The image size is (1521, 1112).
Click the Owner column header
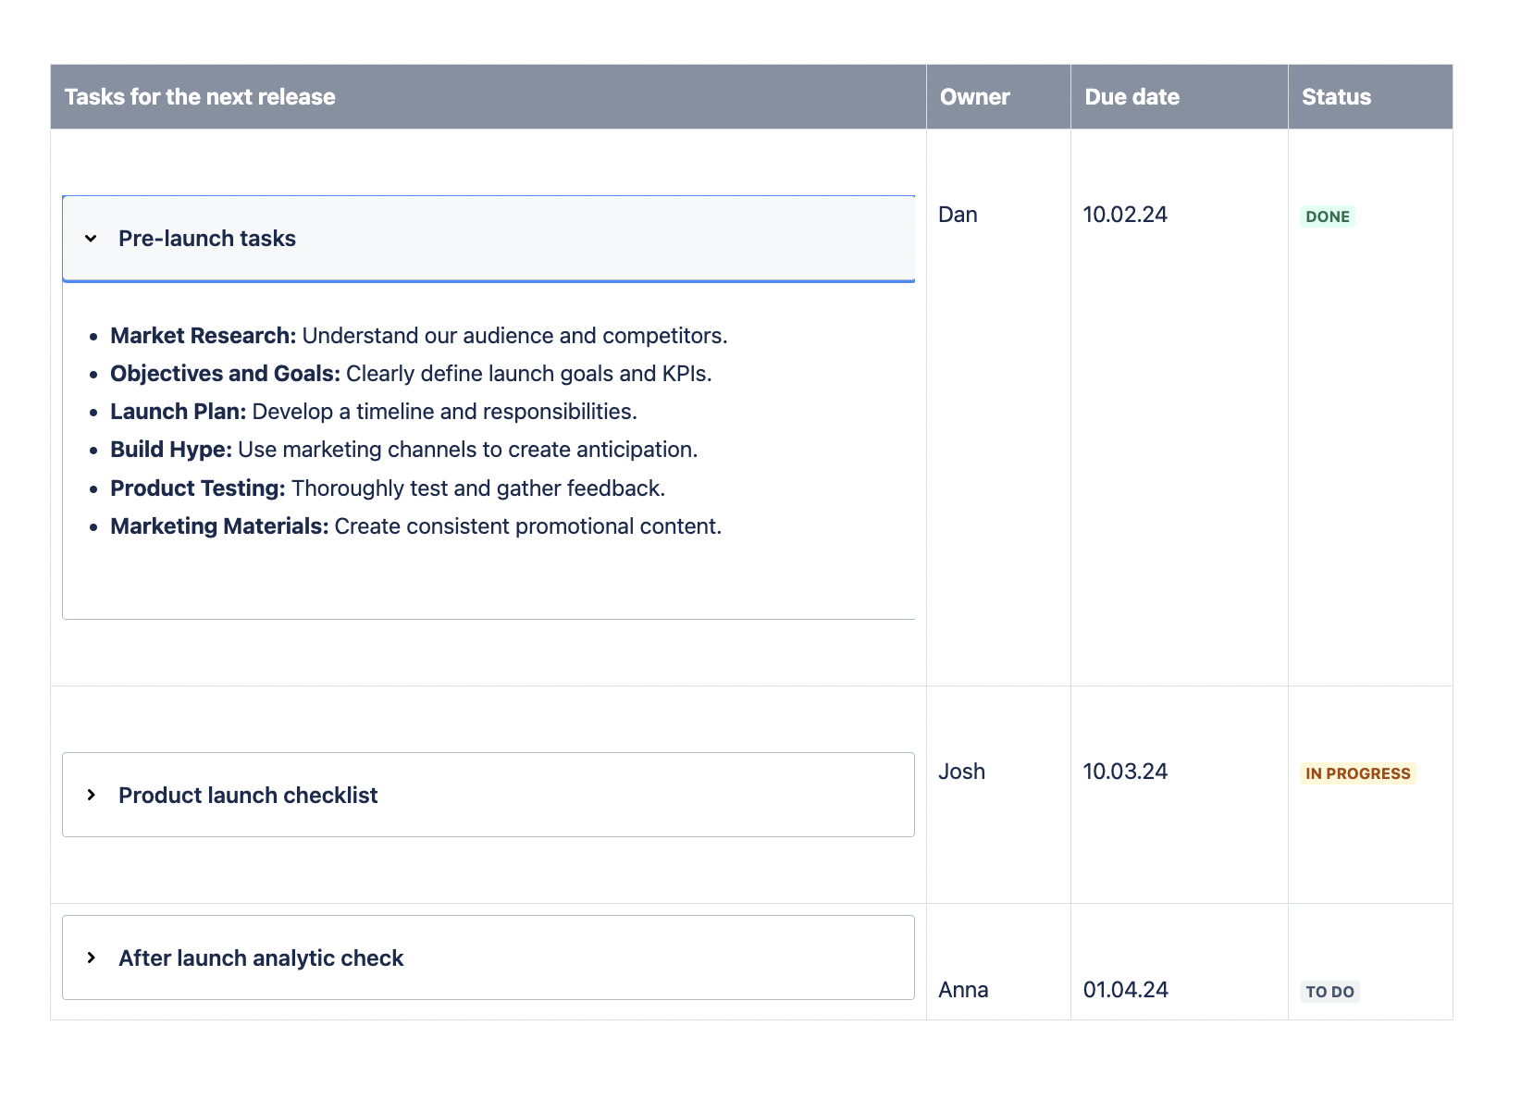point(974,96)
